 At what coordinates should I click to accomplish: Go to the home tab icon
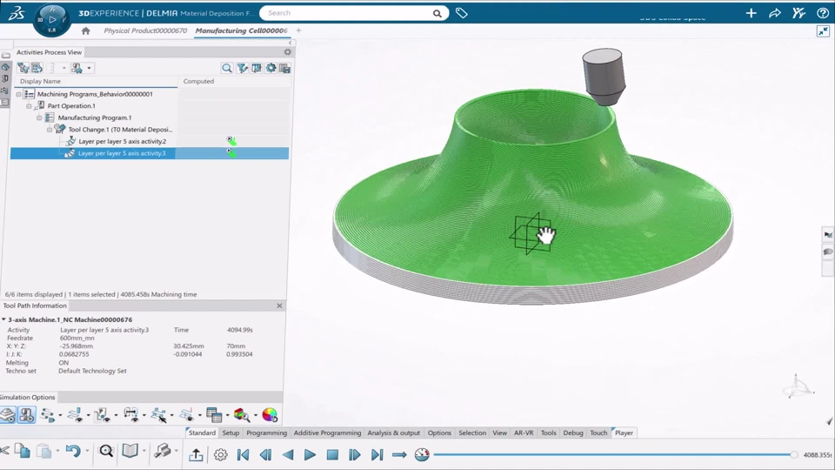[x=86, y=31]
